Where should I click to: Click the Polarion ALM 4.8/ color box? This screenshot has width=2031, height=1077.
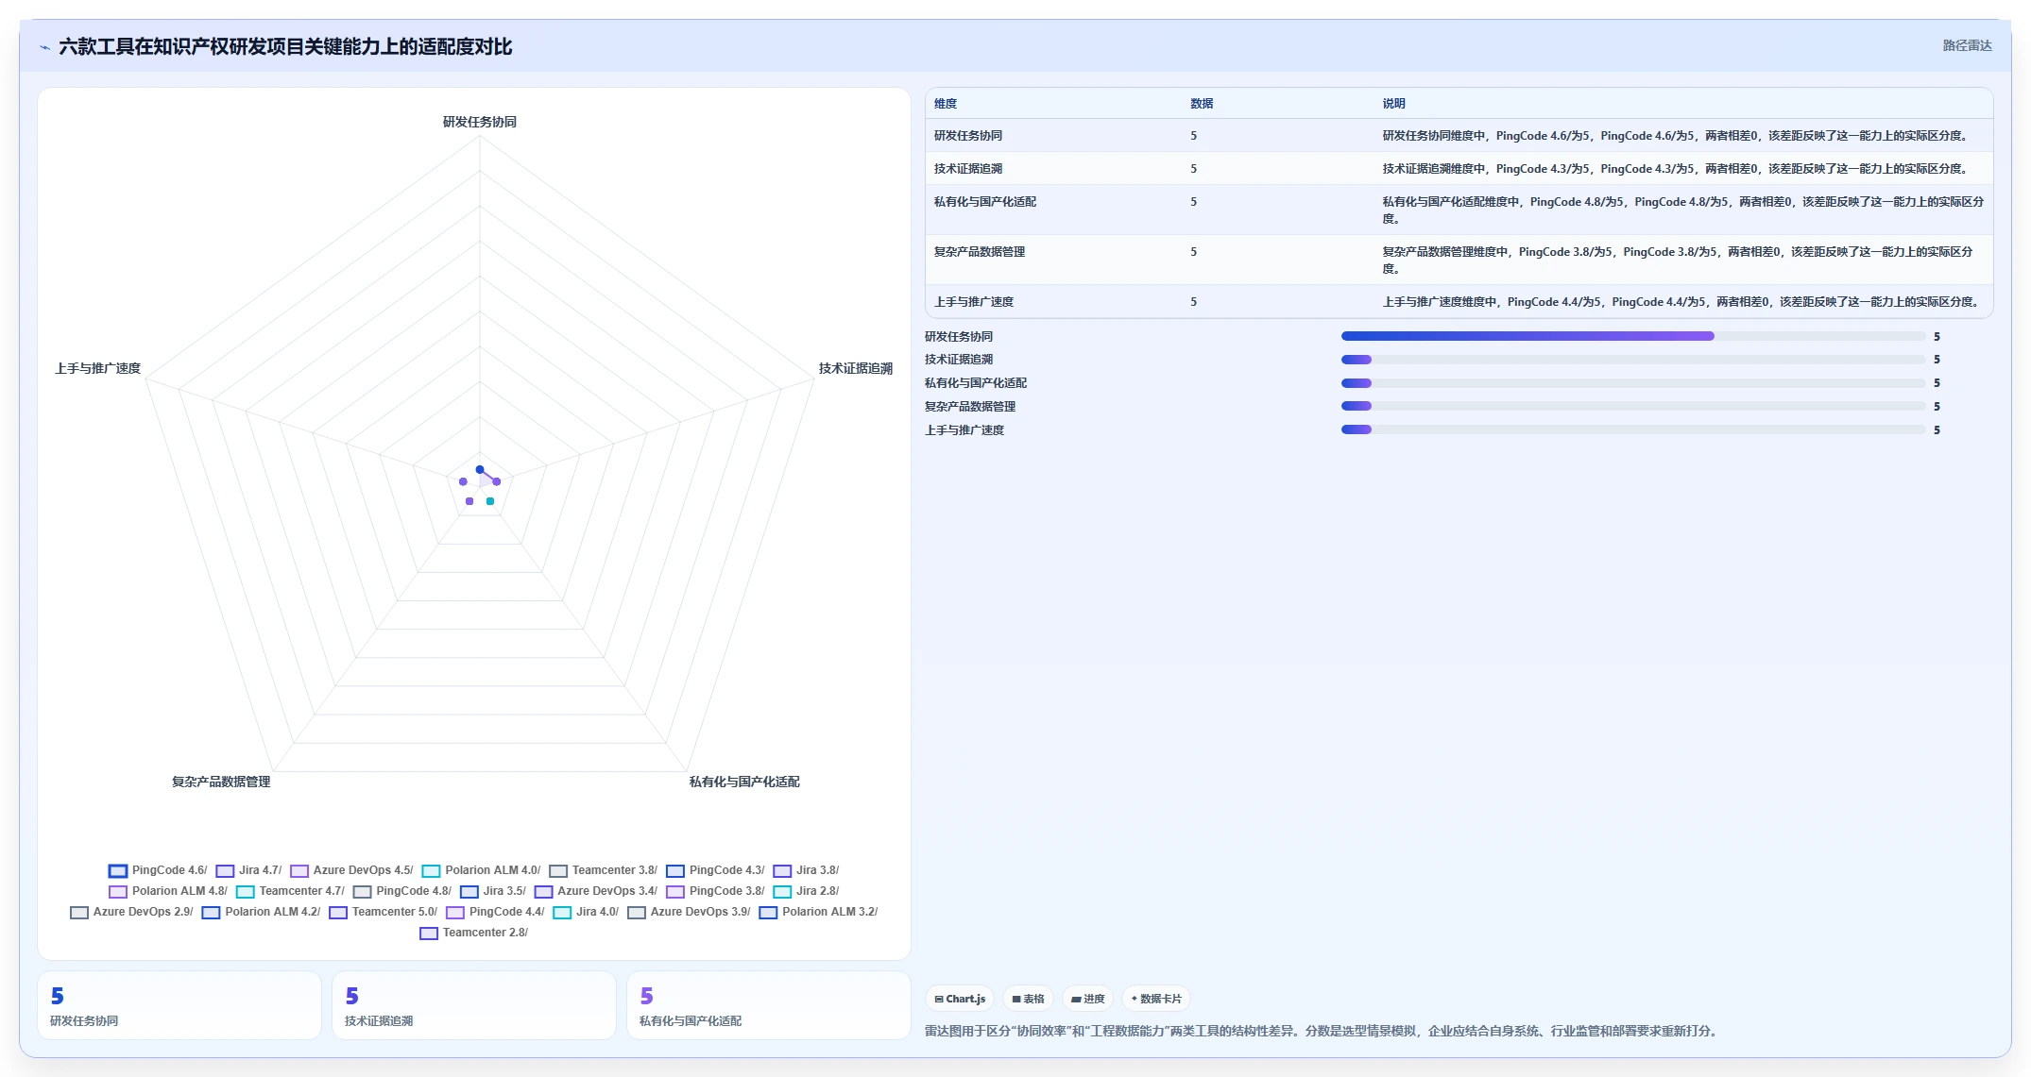117,892
